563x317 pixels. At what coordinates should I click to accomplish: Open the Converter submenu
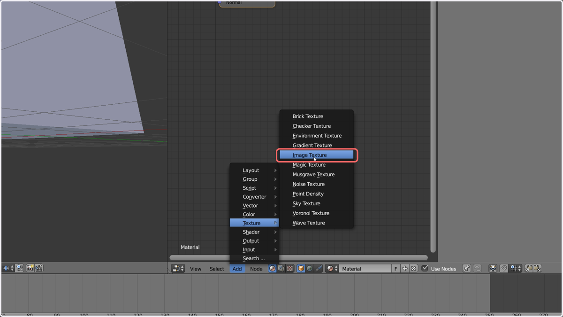pyautogui.click(x=254, y=197)
